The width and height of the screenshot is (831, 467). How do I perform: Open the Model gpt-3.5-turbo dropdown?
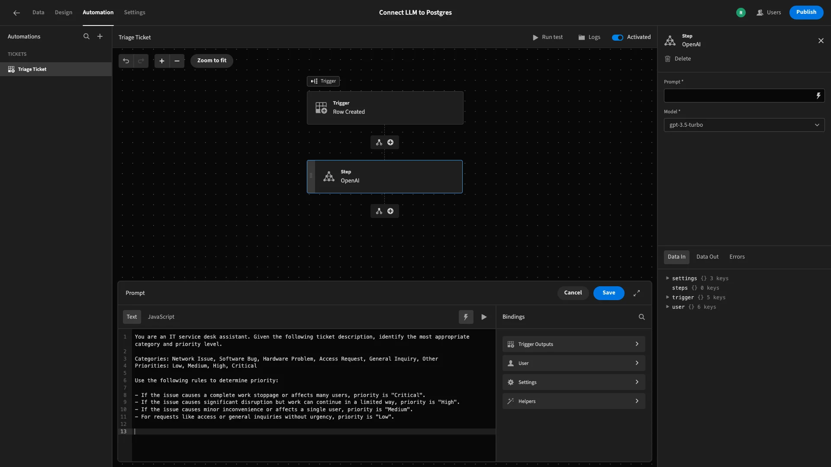[744, 125]
